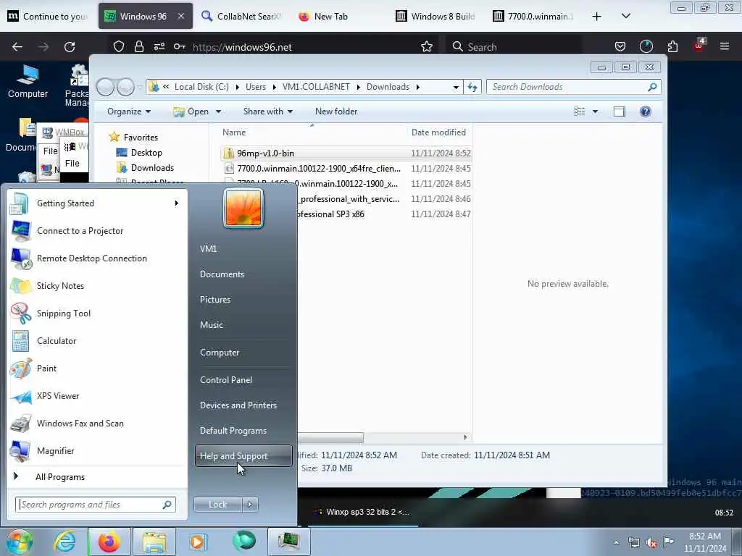The width and height of the screenshot is (742, 556).
Task: Switch to Windows 8 Build tab
Action: pos(435,16)
